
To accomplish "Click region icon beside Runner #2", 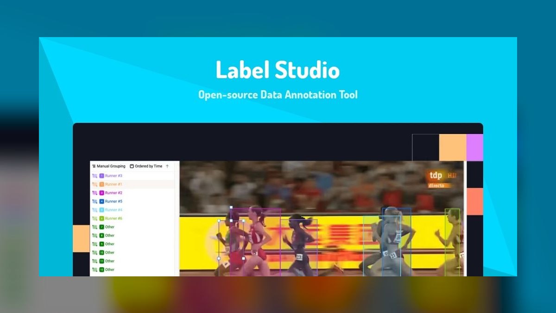I will (x=95, y=193).
